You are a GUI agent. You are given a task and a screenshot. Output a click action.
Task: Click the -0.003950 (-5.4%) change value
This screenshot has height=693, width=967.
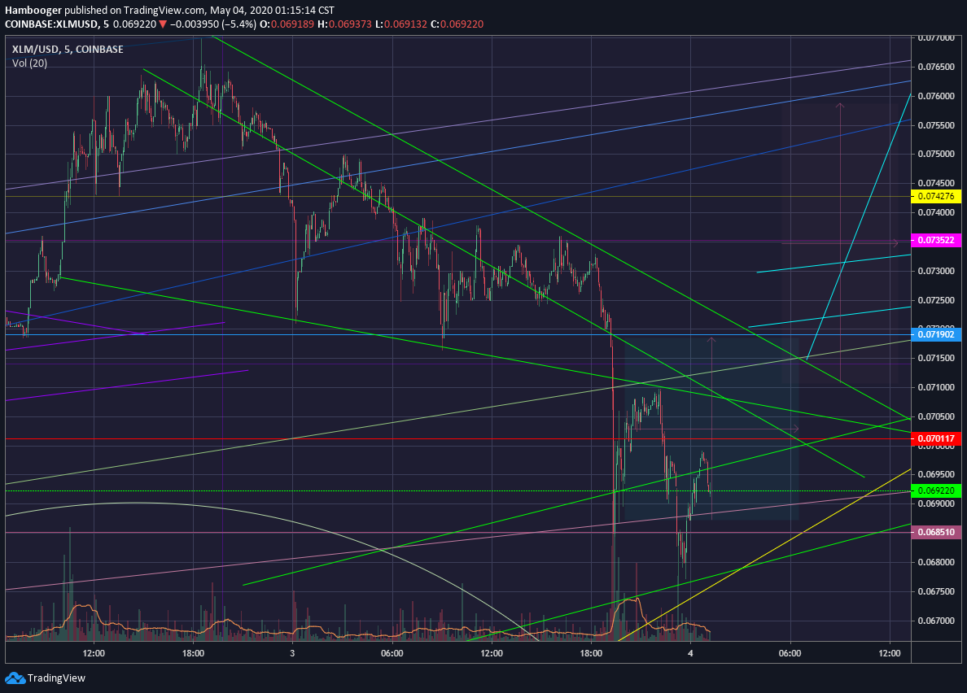(212, 24)
